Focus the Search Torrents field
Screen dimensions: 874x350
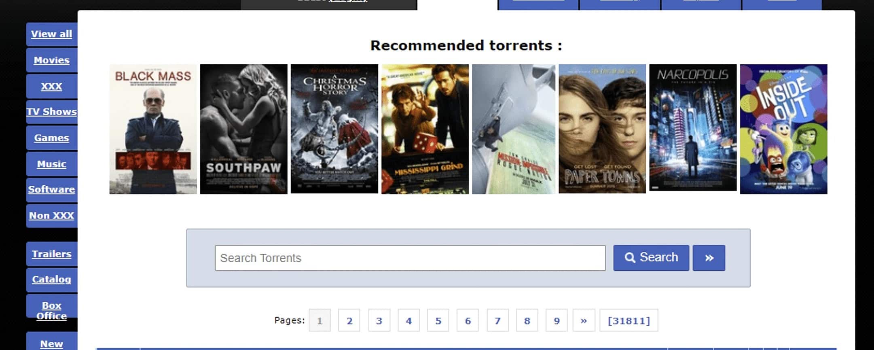tap(410, 258)
